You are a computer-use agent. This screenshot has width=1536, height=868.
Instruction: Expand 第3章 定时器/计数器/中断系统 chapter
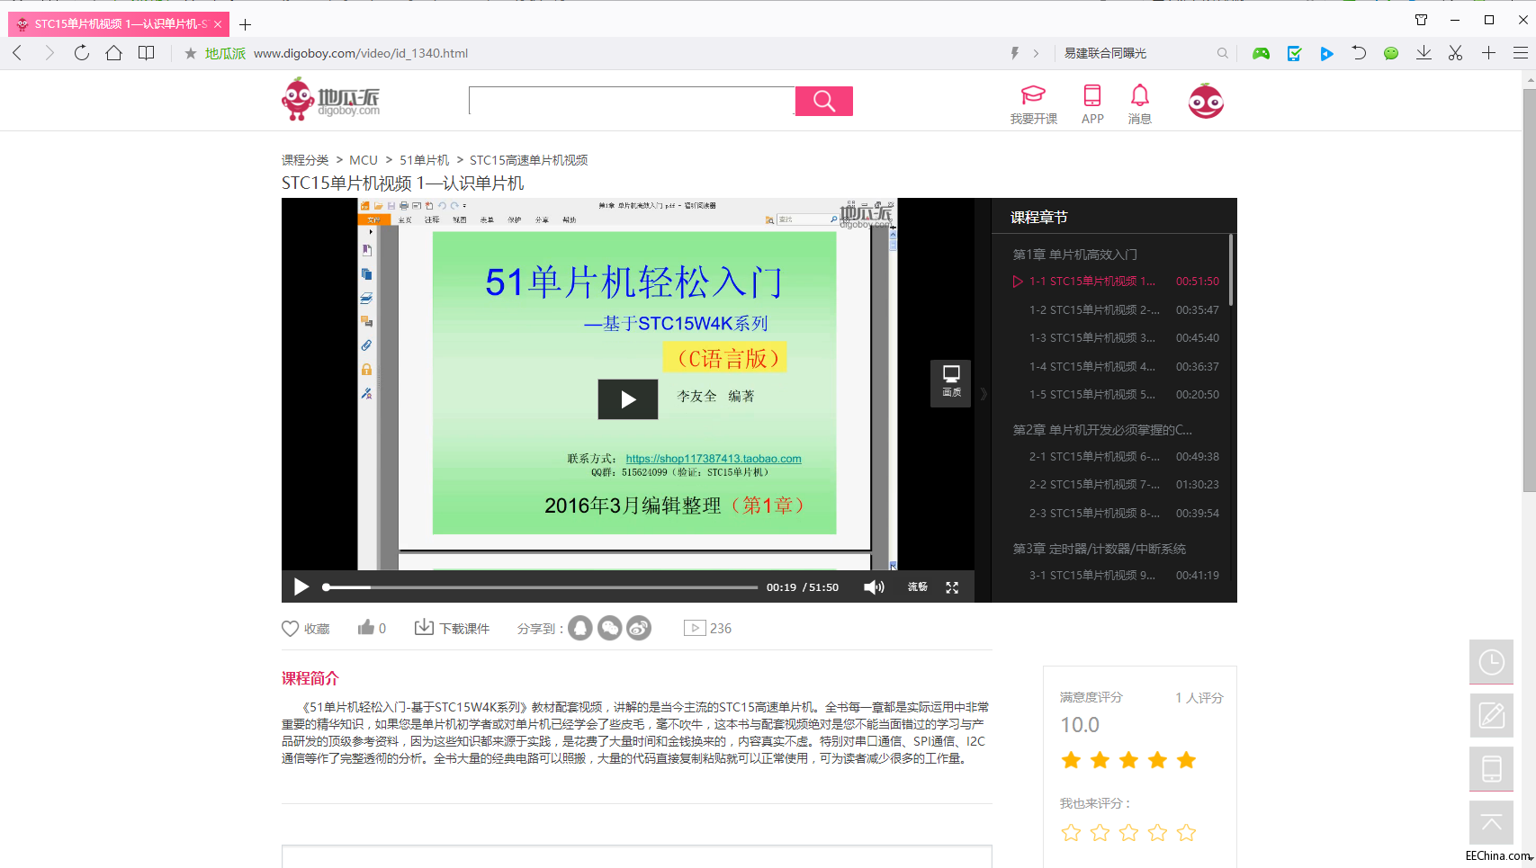click(1099, 549)
